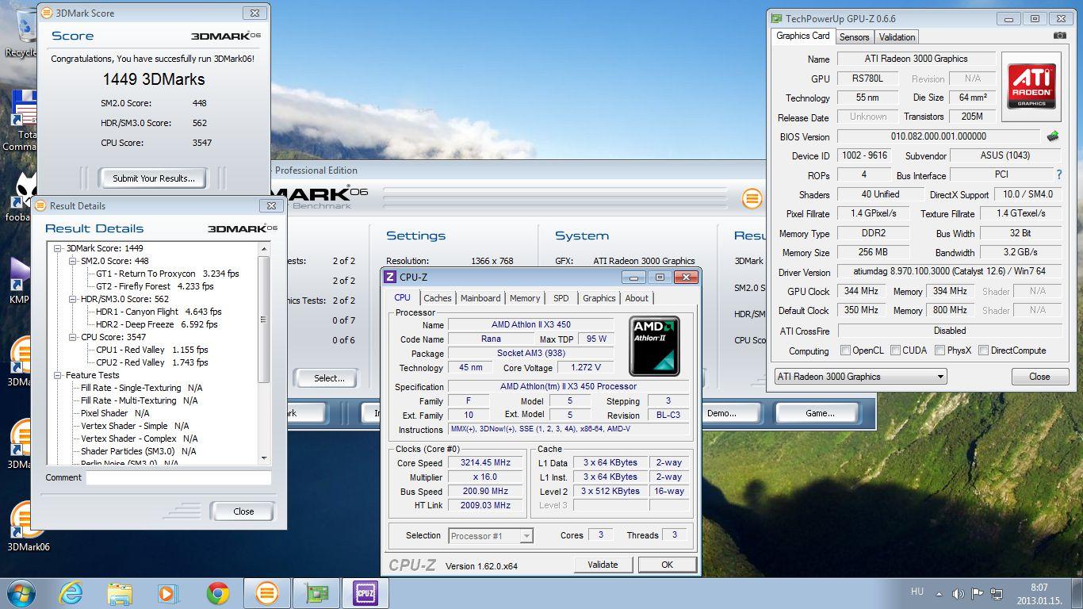Click the Select... button in 3DMark06
The width and height of the screenshot is (1083, 609).
point(328,378)
